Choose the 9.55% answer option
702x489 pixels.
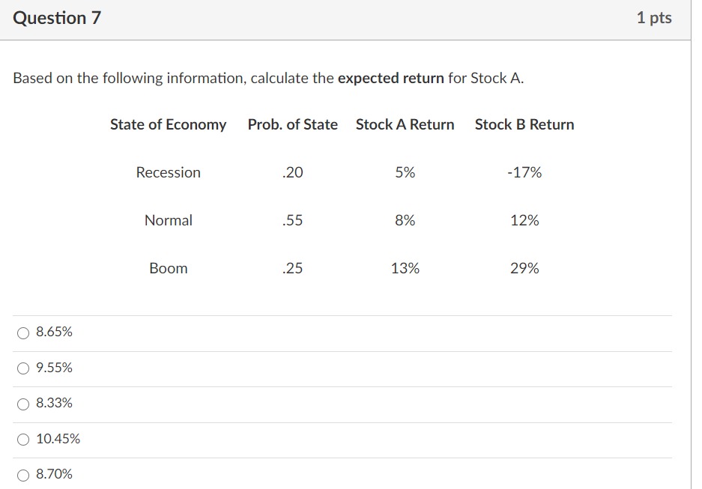(24, 368)
